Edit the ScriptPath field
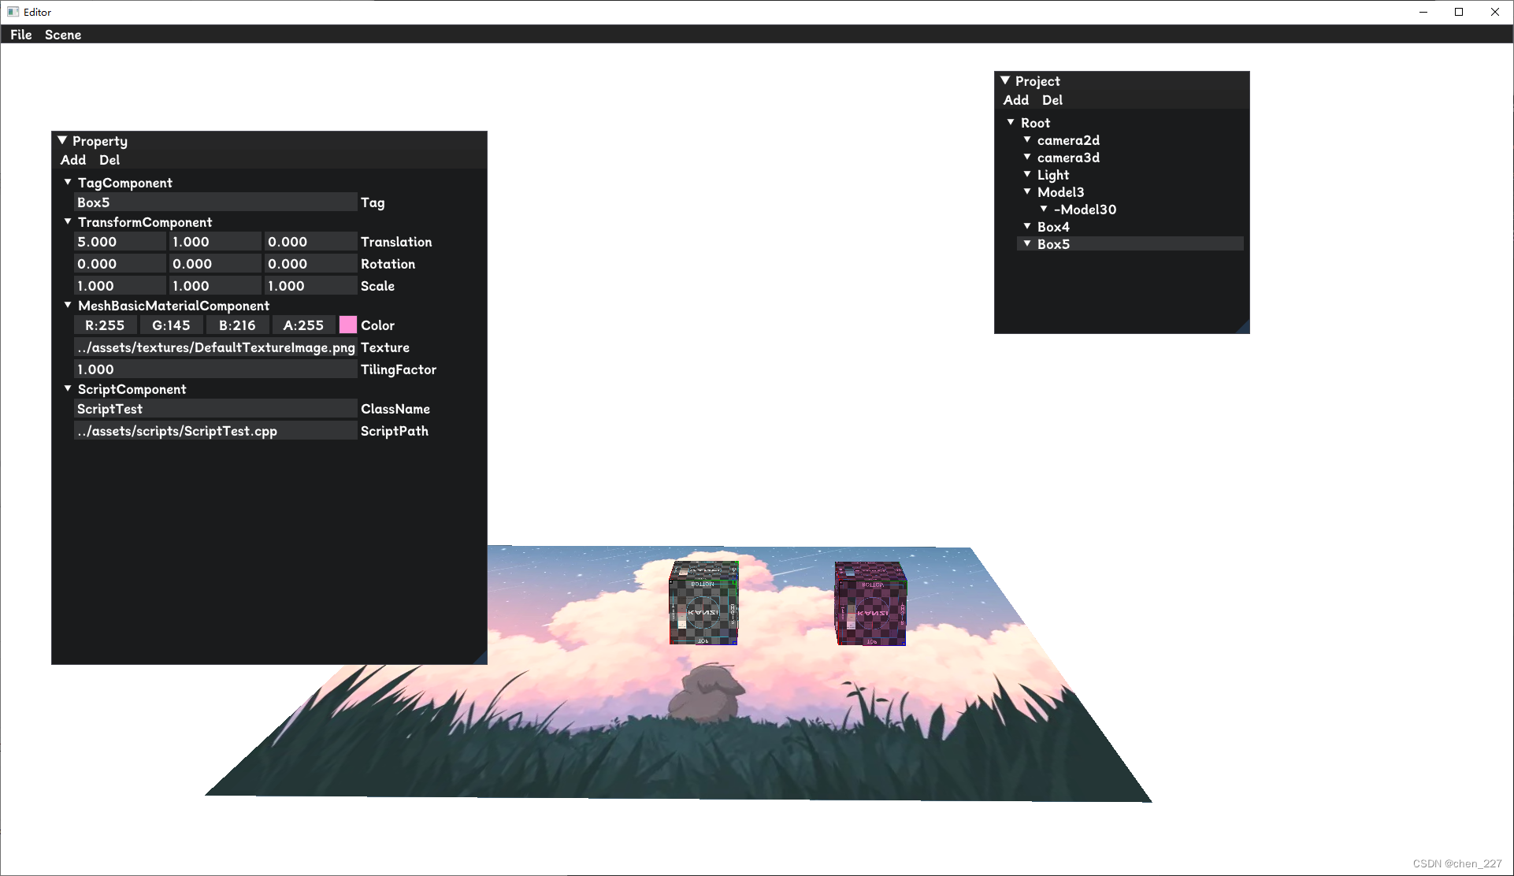This screenshot has height=876, width=1514. pyautogui.click(x=215, y=431)
